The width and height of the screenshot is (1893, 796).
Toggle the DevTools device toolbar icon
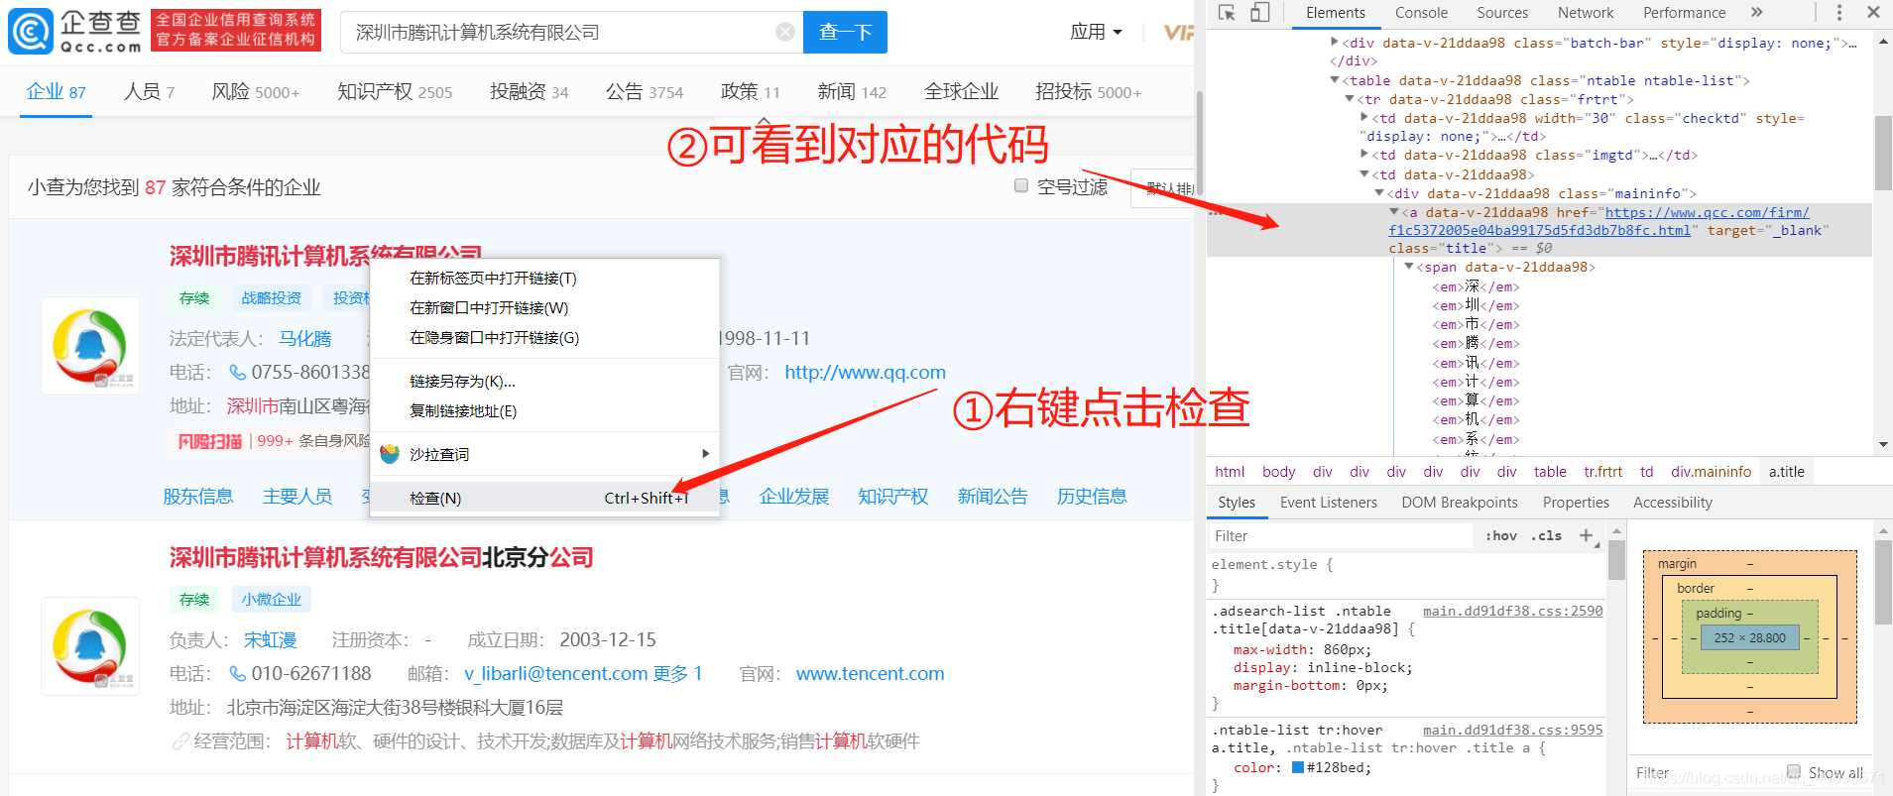(x=1259, y=13)
